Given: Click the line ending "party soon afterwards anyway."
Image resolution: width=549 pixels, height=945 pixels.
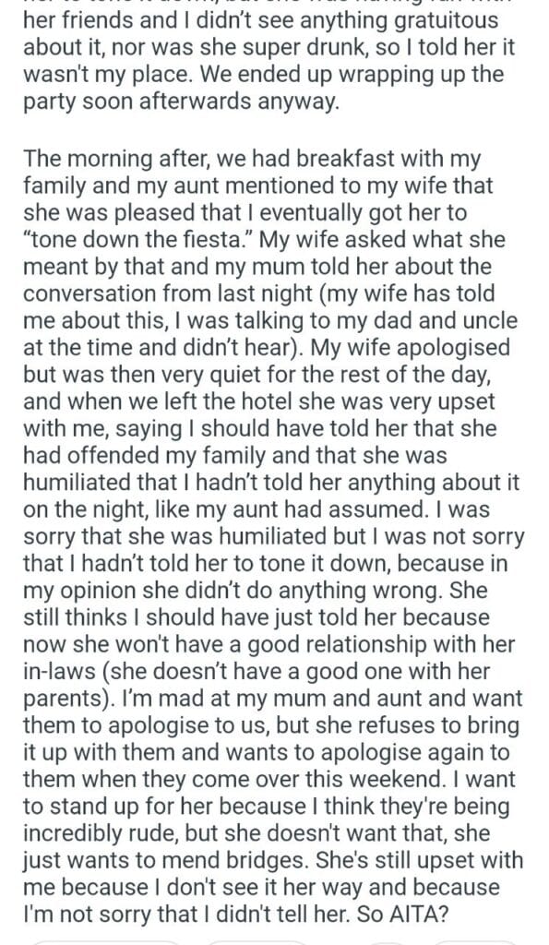Looking at the screenshot, I should tap(181, 102).
